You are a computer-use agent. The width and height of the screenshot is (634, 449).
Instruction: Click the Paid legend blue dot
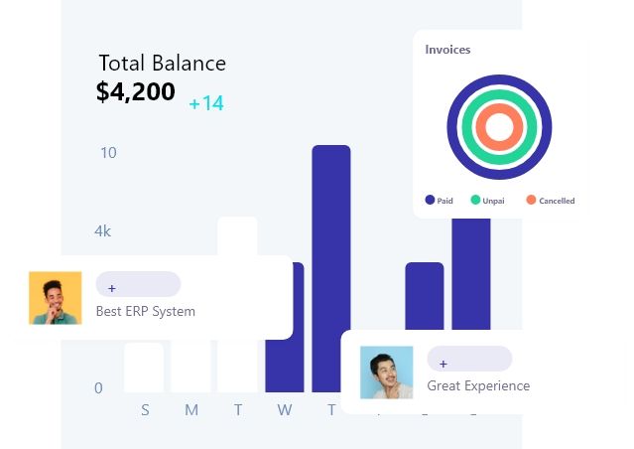click(430, 200)
